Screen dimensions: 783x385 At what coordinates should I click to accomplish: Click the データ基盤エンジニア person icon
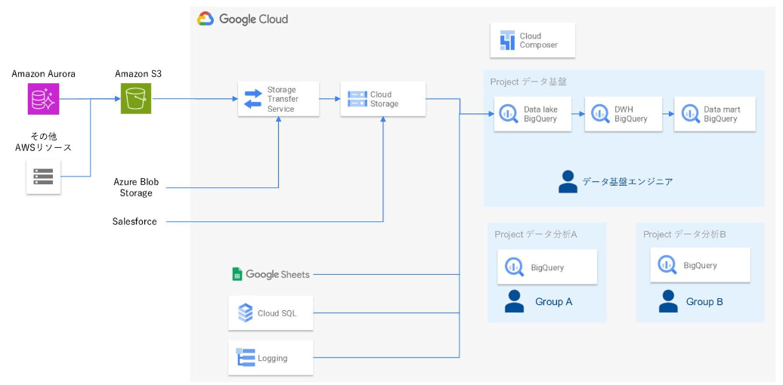[568, 181]
